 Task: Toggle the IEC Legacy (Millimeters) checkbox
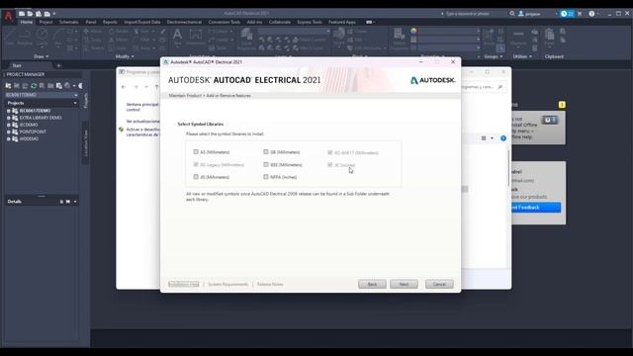tap(196, 165)
